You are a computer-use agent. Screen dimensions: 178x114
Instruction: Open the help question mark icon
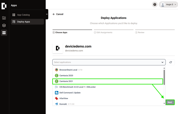click(x=155, y=5)
